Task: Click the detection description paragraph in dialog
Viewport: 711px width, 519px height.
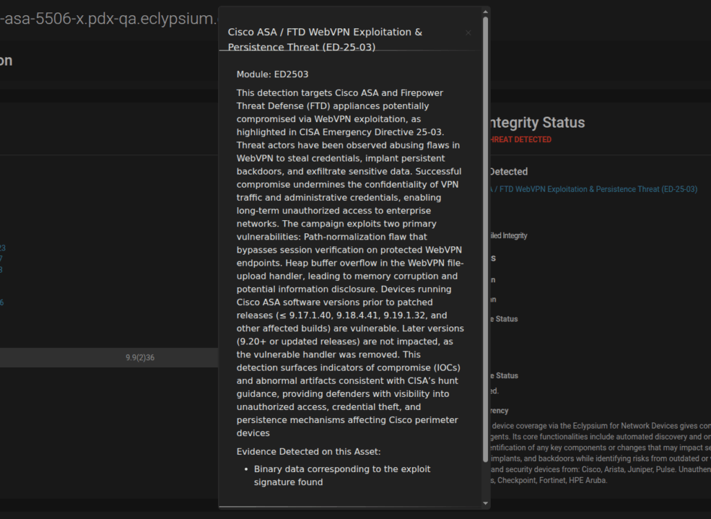Action: point(350,262)
